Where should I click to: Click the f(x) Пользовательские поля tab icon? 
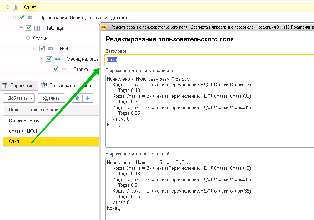[44, 85]
